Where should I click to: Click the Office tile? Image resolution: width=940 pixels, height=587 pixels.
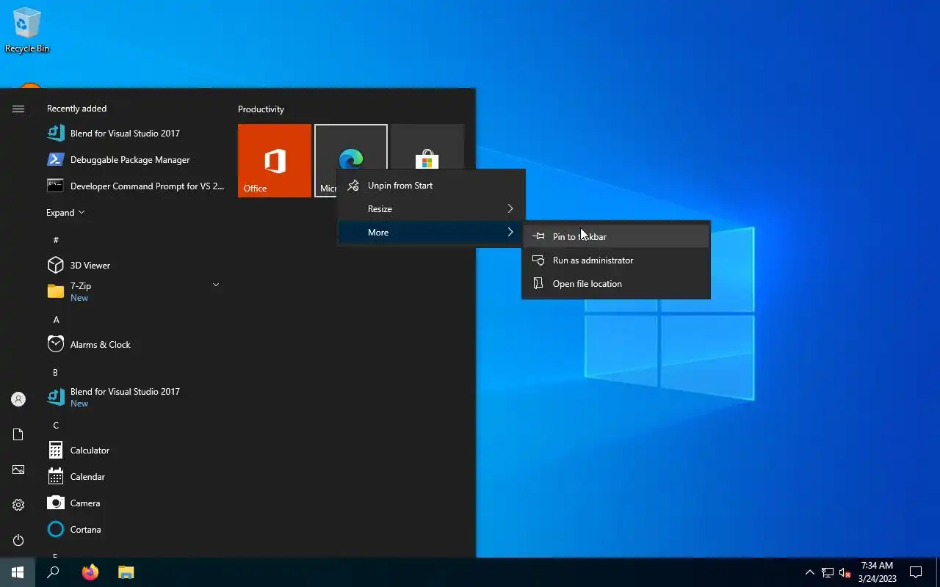[275, 161]
